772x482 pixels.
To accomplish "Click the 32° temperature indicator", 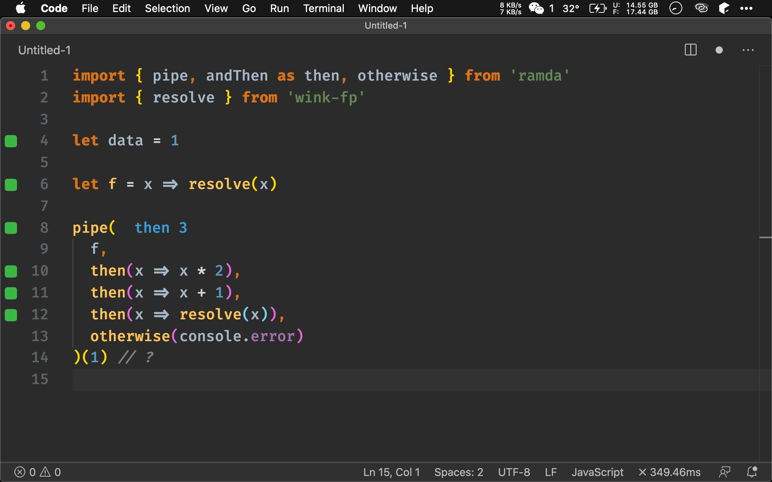I will 571,8.
